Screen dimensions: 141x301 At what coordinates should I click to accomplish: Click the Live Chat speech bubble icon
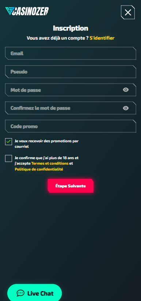tap(20, 293)
